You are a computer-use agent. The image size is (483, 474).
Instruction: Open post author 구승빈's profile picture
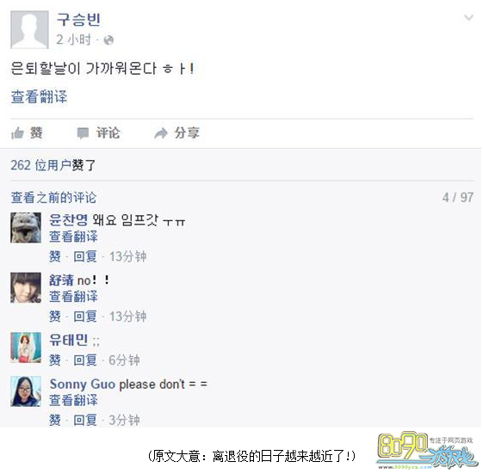(29, 29)
